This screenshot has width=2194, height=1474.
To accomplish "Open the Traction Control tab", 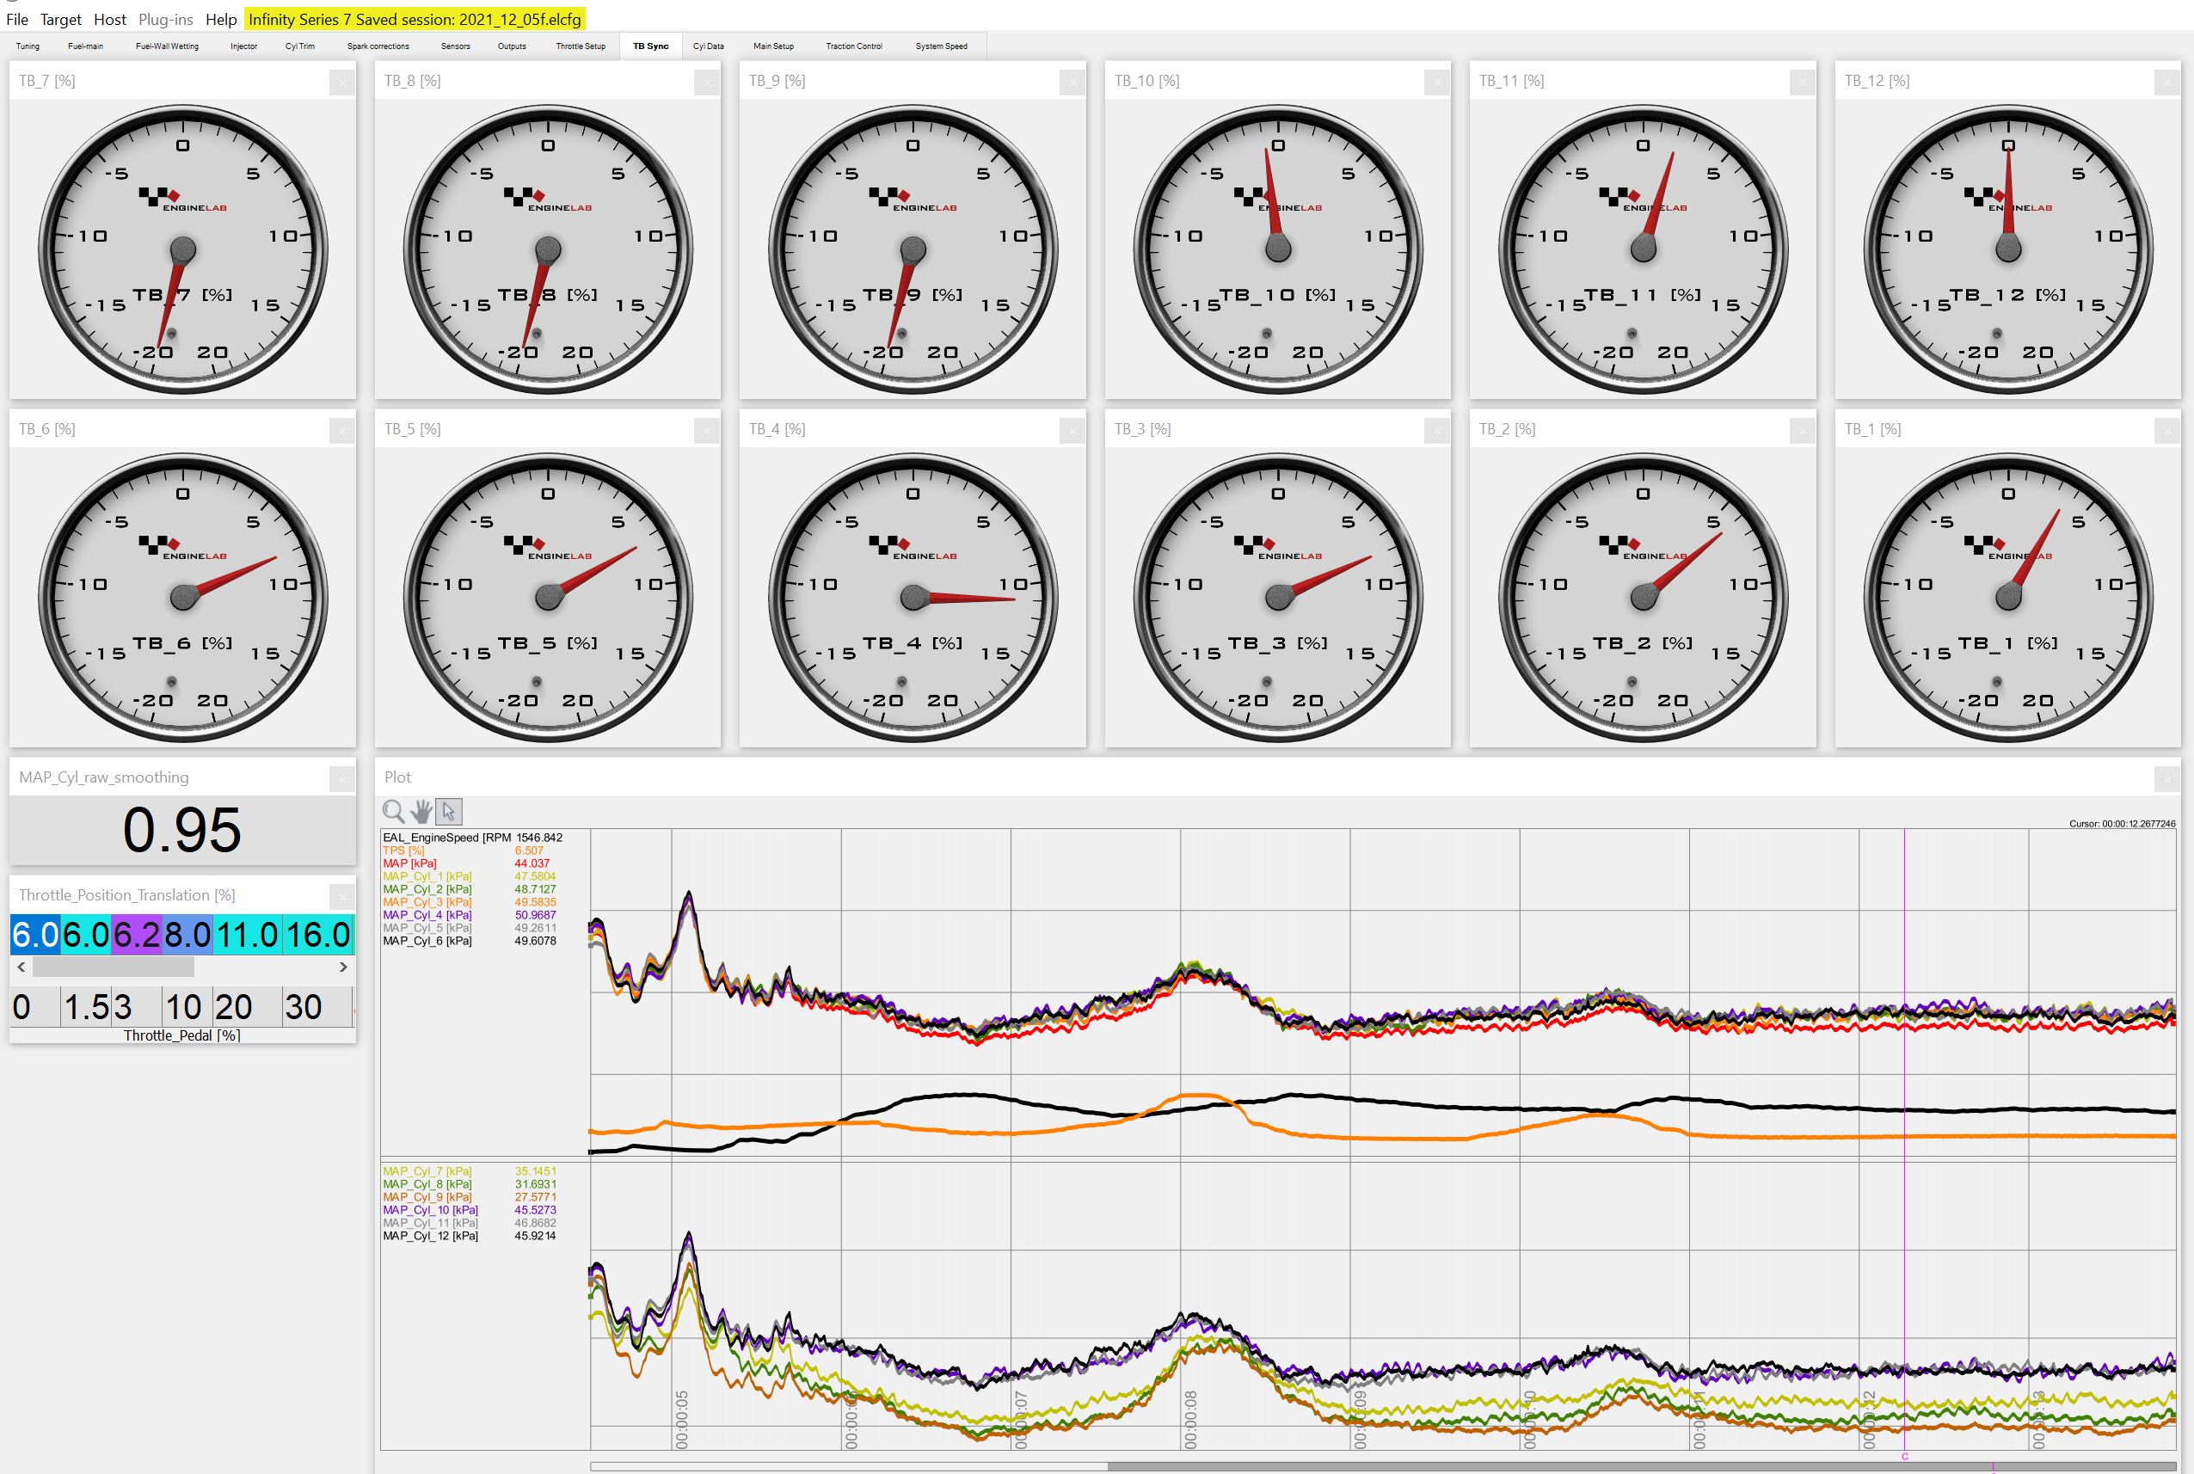I will [853, 46].
